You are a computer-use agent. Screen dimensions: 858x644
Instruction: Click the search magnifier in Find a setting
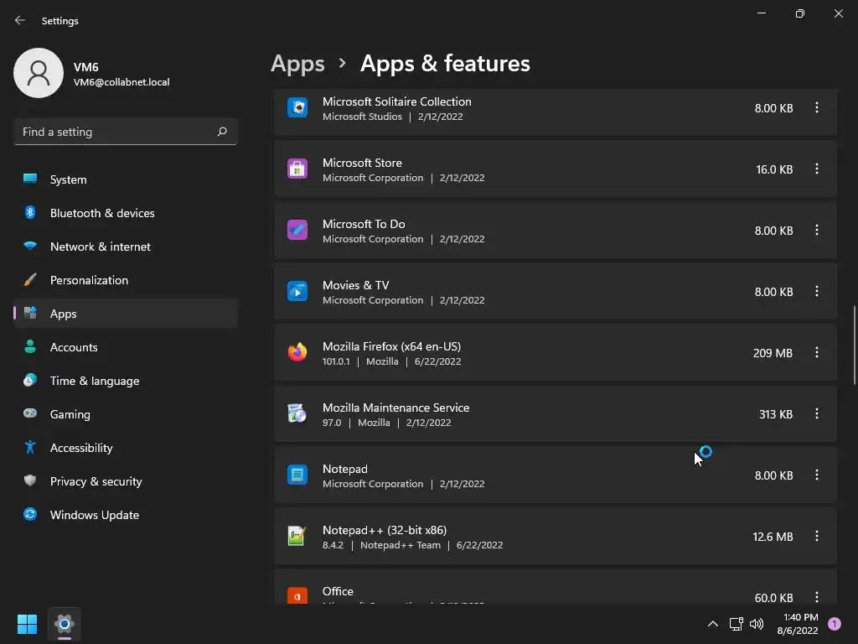click(222, 132)
